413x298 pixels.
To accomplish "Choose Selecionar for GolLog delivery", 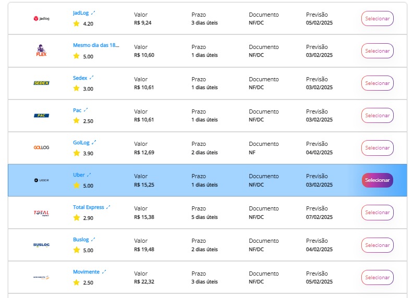I will (x=377, y=147).
